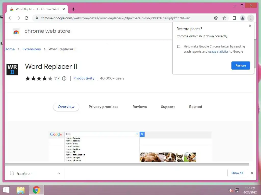The height and width of the screenshot is (195, 261).
Task: Click the horizontal page scrollbar
Action: pyautogui.click(x=127, y=165)
